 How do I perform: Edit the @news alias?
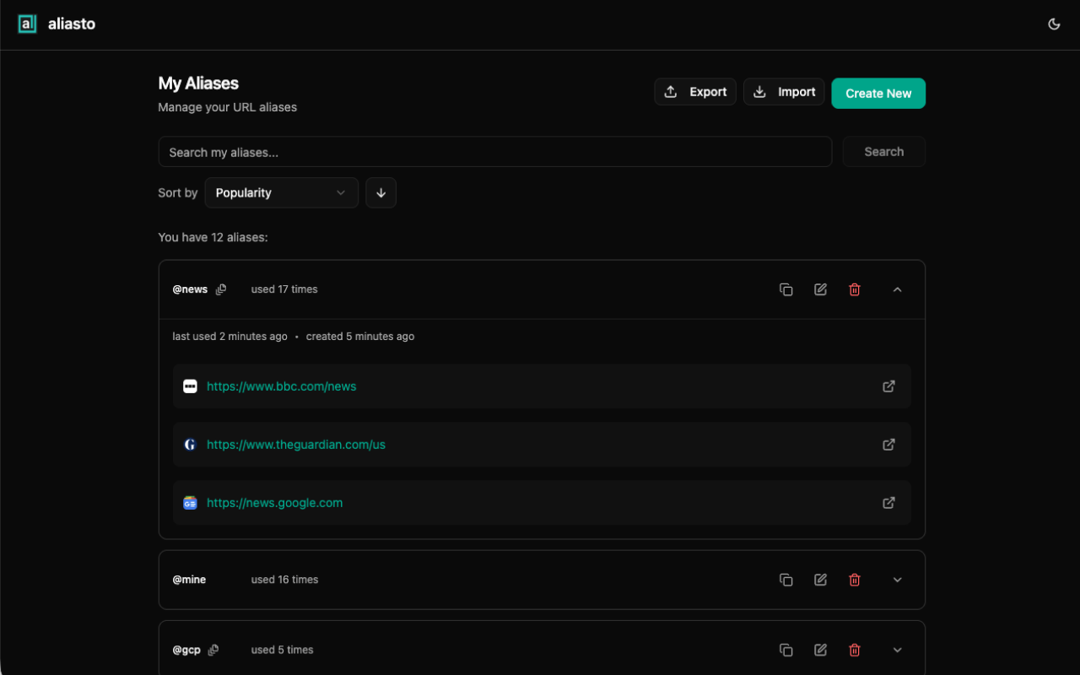pyautogui.click(x=820, y=289)
